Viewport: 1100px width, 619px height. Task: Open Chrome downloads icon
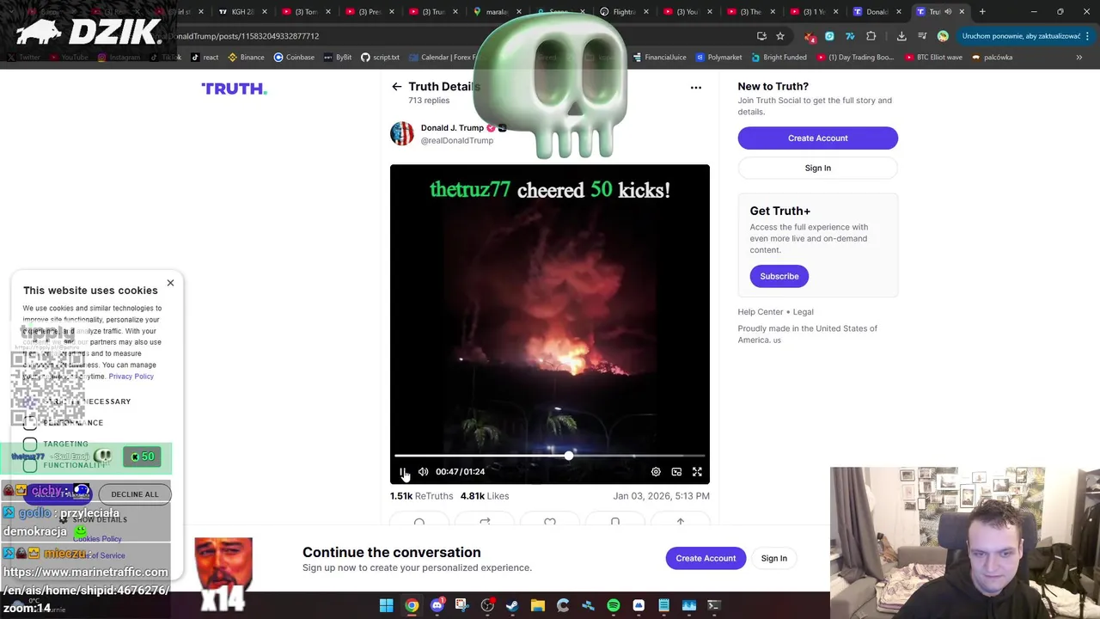(x=901, y=36)
